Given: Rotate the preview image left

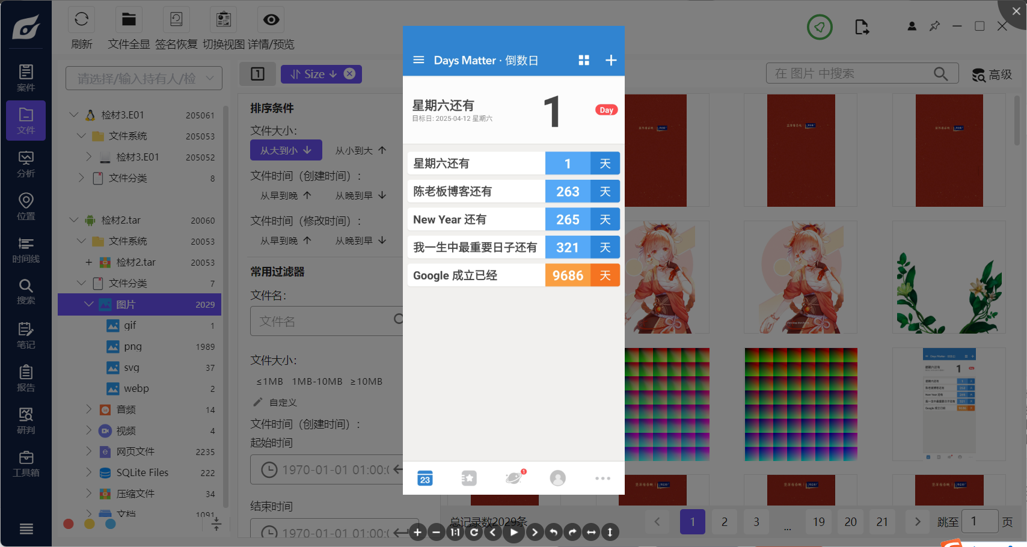Looking at the screenshot, I should coord(553,532).
